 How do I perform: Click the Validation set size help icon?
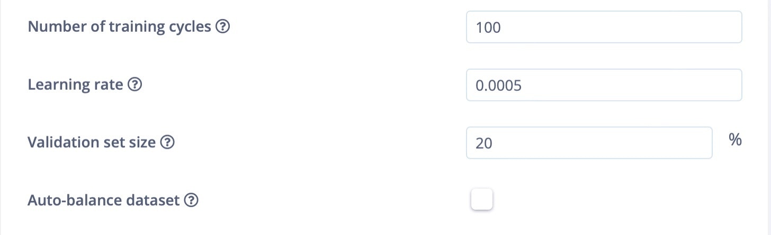click(167, 143)
